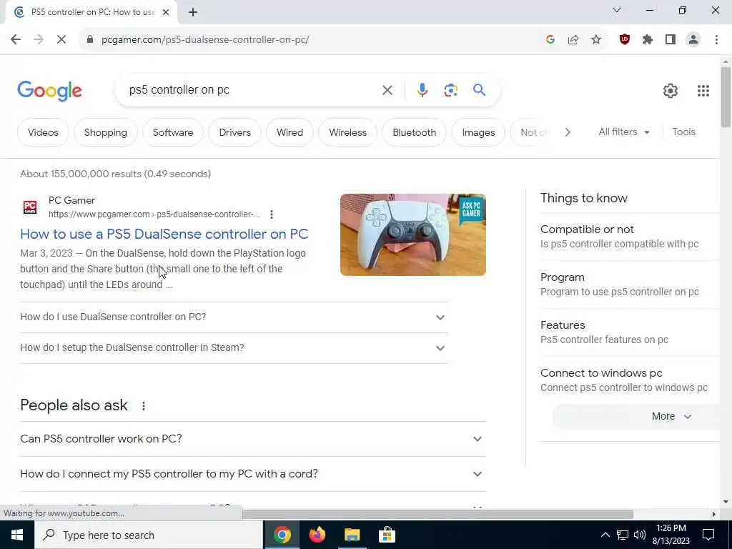This screenshot has width=732, height=549.
Task: Open the Google apps grid
Action: coord(703,91)
